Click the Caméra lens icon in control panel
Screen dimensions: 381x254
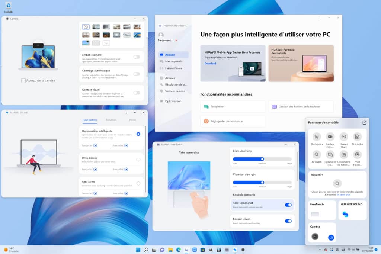(x=315, y=236)
